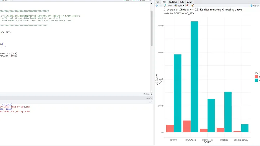Image resolution: width=260 pixels, height=146 pixels.
Task: Click console text 'ariables VIC_SEX by BORO'
Action: click(x=15, y=112)
